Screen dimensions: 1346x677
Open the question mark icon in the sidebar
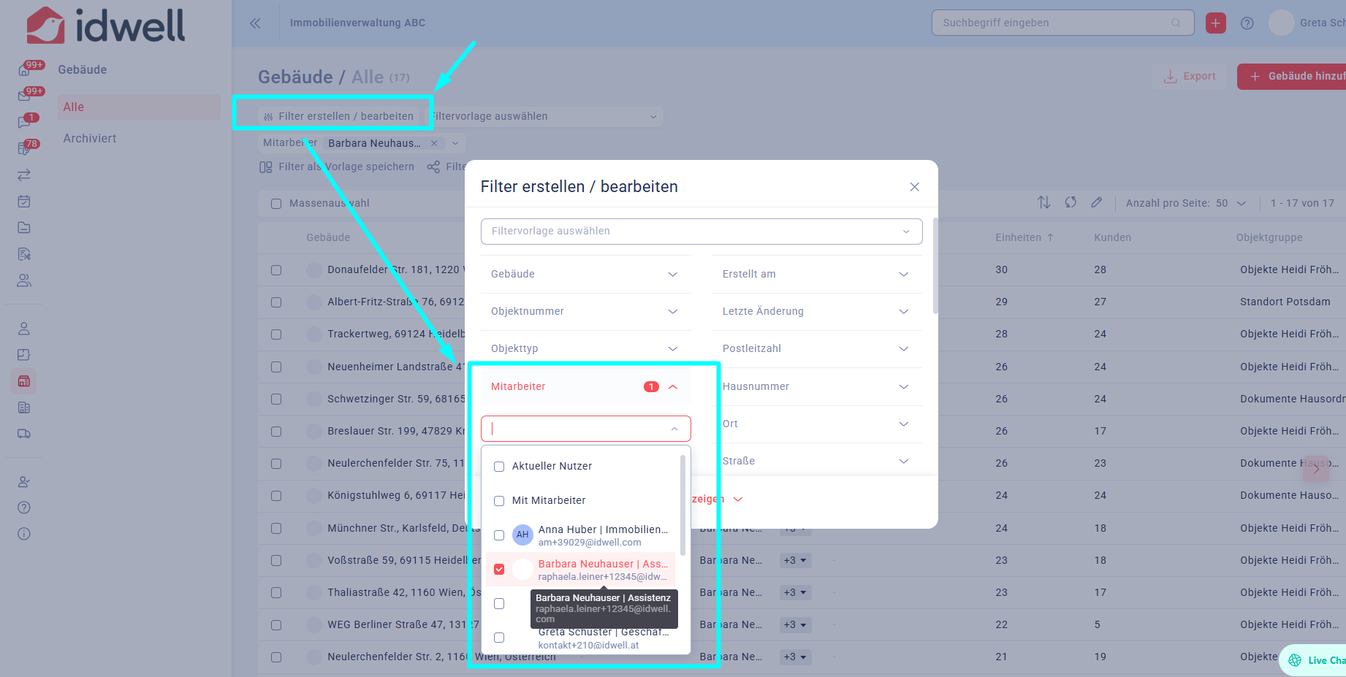pyautogui.click(x=24, y=508)
